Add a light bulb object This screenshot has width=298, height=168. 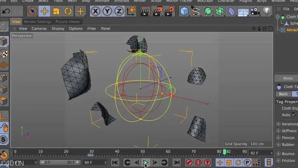tap(267, 11)
